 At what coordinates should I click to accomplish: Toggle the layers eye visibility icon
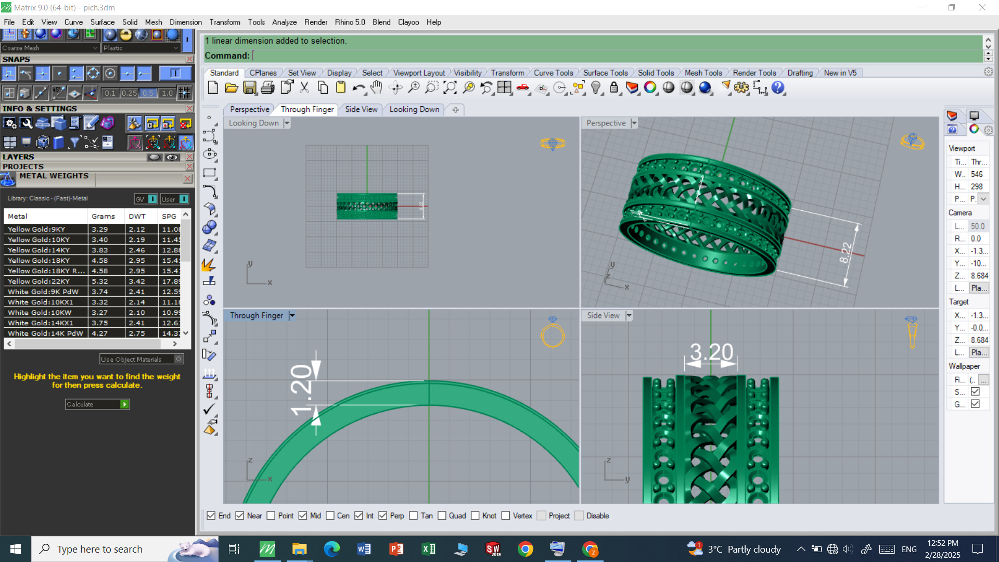(x=172, y=157)
